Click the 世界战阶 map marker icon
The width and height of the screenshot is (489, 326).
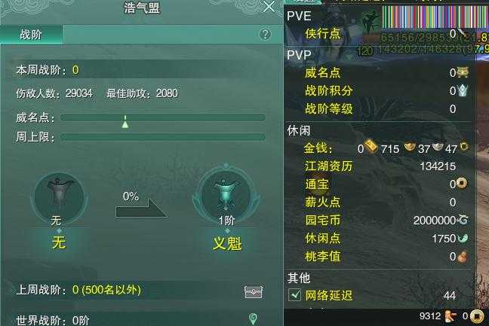click(x=253, y=319)
